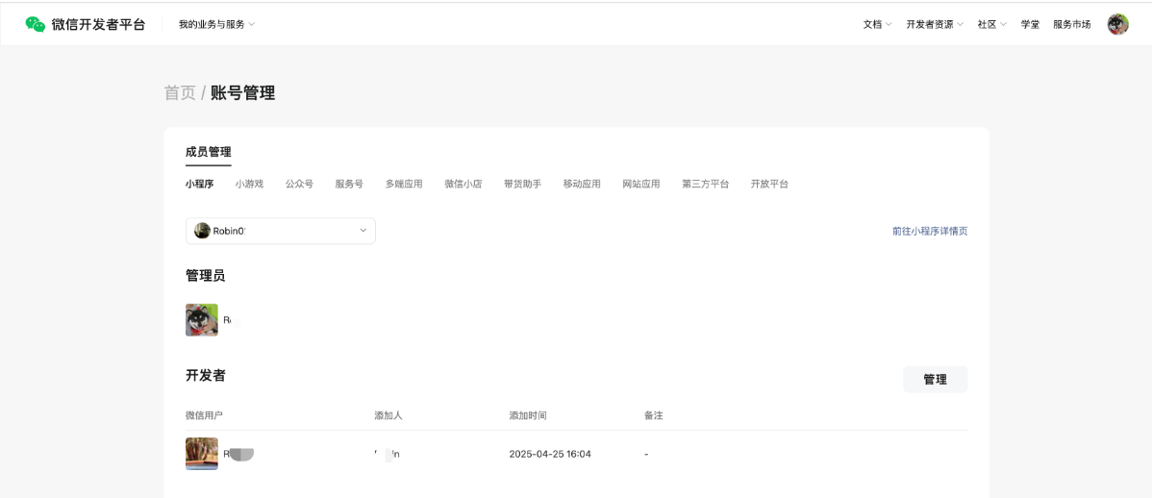The width and height of the screenshot is (1152, 498).
Task: Open the 社区 dropdown menu
Action: click(991, 24)
